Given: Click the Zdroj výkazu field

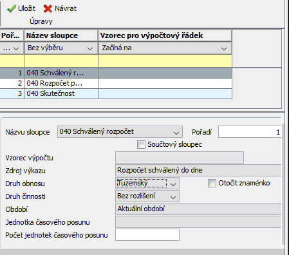Looking at the screenshot, I should pos(198,171).
